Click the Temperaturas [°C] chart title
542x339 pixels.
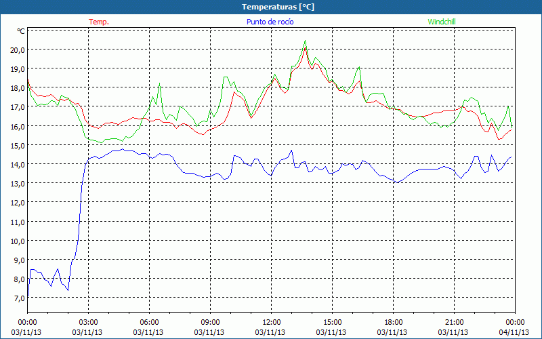278,7
